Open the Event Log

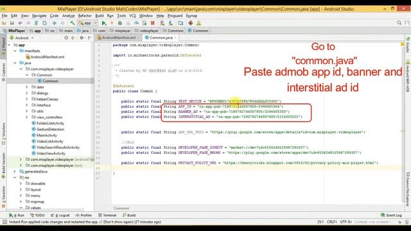pyautogui.click(x=391, y=216)
